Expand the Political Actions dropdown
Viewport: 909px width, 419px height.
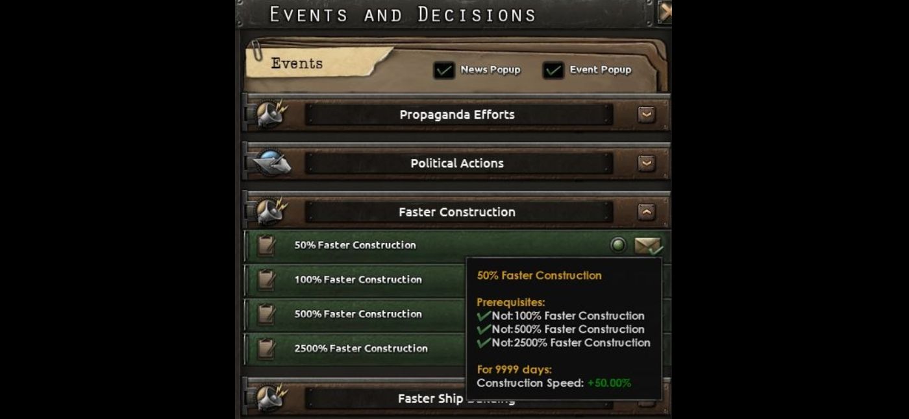646,163
